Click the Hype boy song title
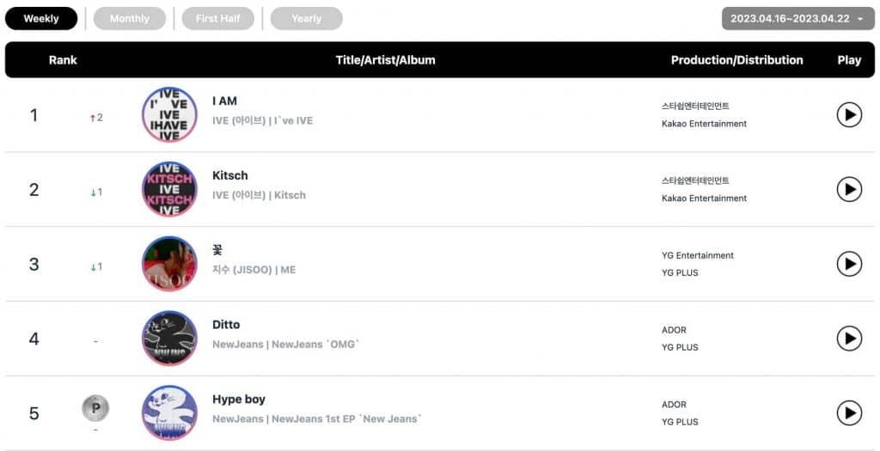Screen dimensions: 880x451 pyautogui.click(x=239, y=399)
